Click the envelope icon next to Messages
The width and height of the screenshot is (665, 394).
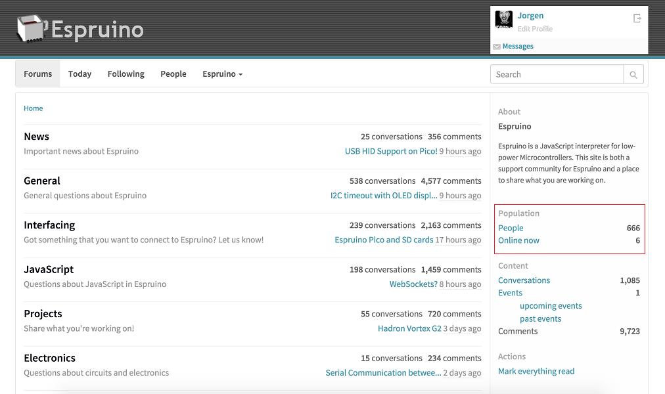click(497, 47)
